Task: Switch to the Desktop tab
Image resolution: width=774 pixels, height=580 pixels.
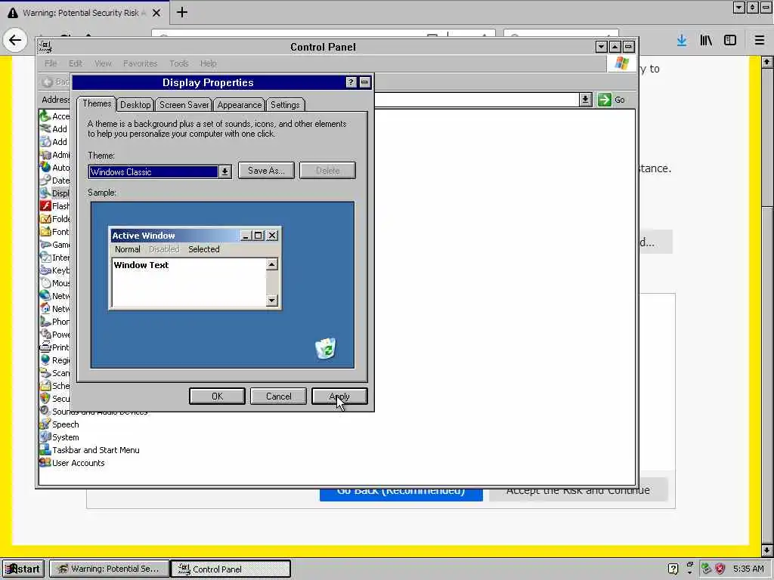Action: pyautogui.click(x=135, y=104)
